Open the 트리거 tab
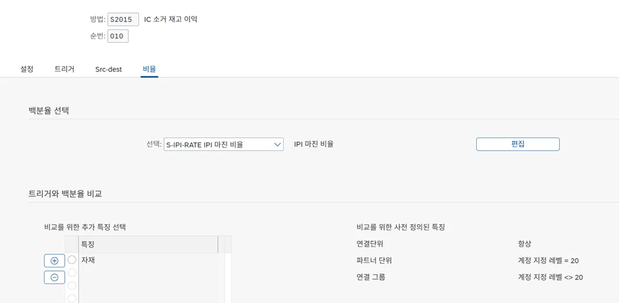Viewport: 619px width, 303px height. [65, 69]
